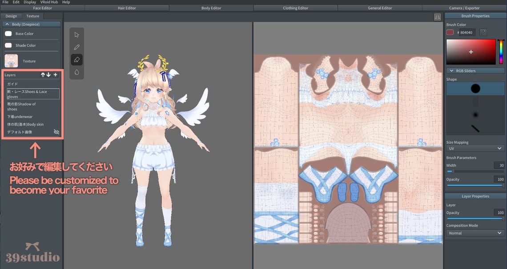This screenshot has width=507, height=269.
Task: Switch to the Camera / Exporter tab
Action: click(464, 8)
